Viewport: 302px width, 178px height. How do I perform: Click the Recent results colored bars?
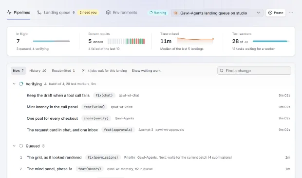[126, 41]
